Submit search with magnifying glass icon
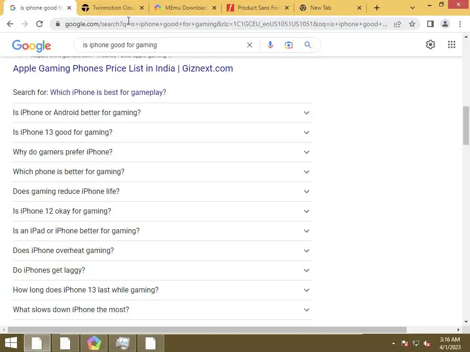 pos(308,45)
